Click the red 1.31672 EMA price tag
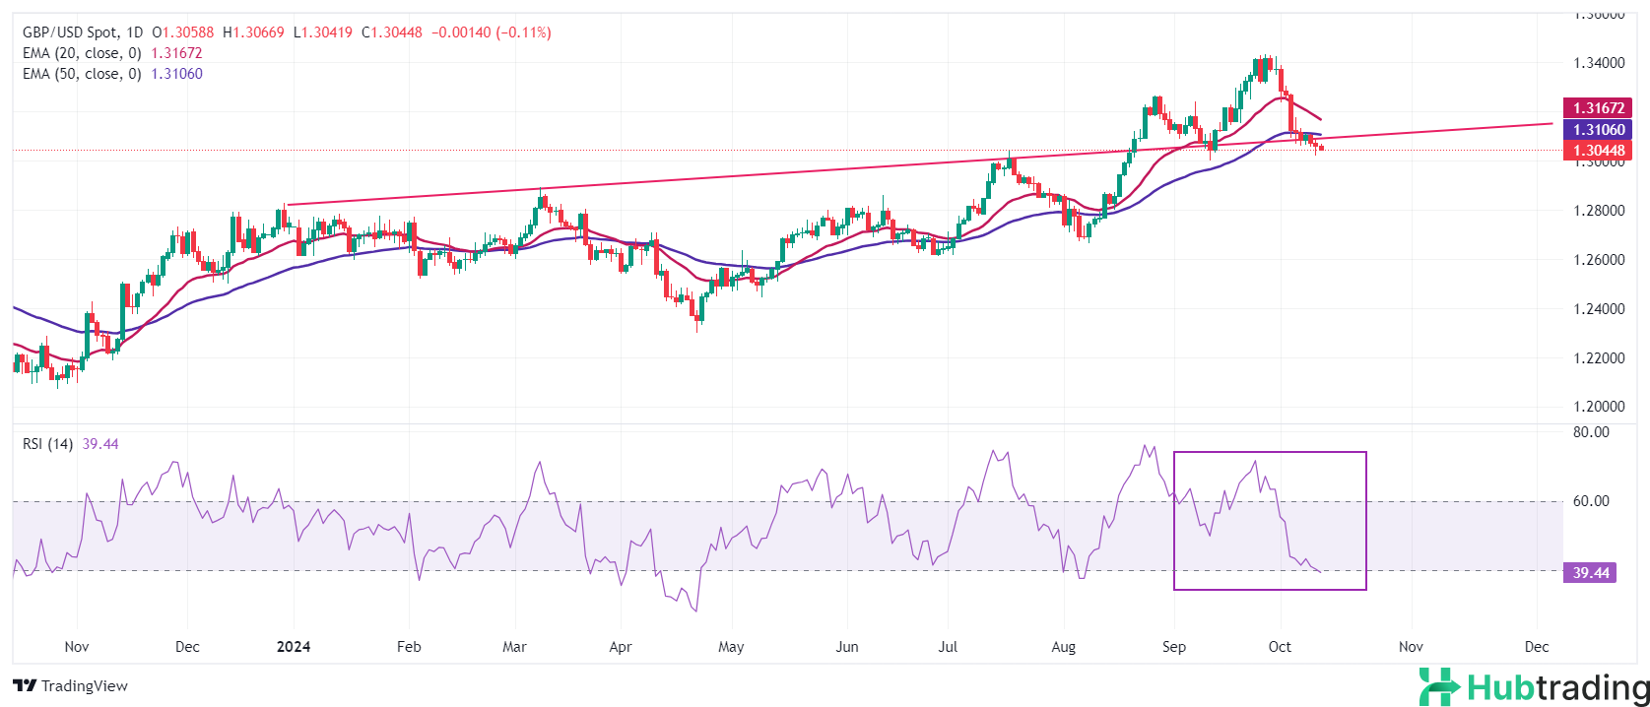 click(x=1597, y=108)
